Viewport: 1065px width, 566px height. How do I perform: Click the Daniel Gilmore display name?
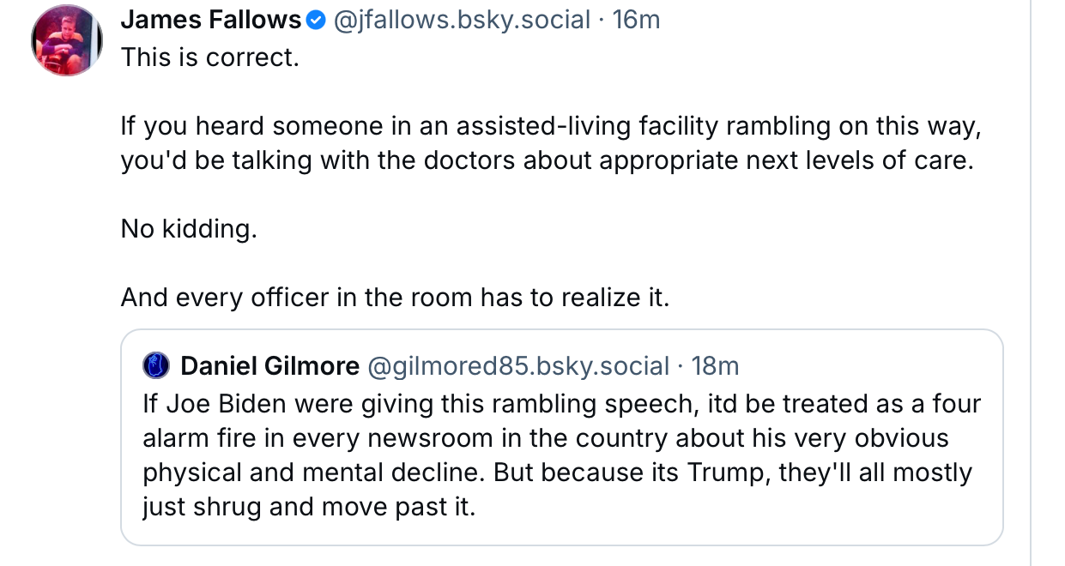tap(269, 366)
